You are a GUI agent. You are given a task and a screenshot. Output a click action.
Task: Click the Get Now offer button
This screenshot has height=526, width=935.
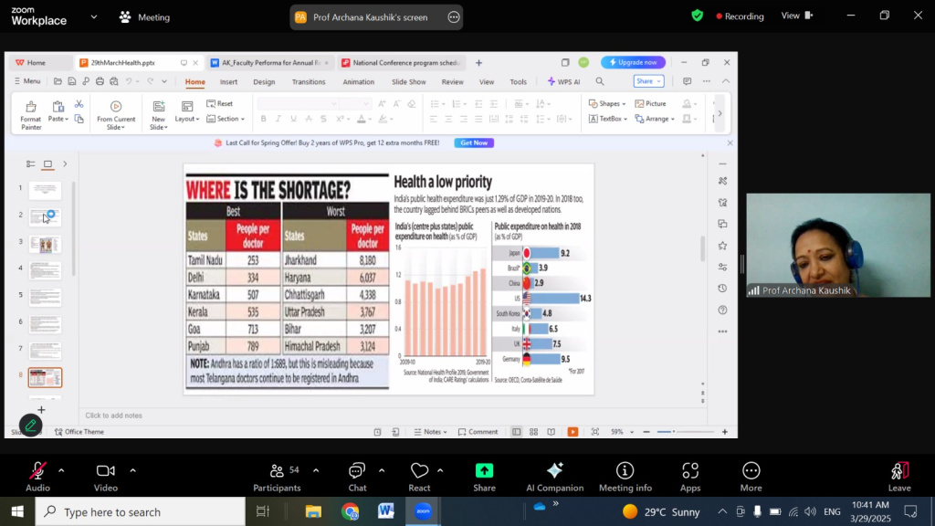[474, 143]
